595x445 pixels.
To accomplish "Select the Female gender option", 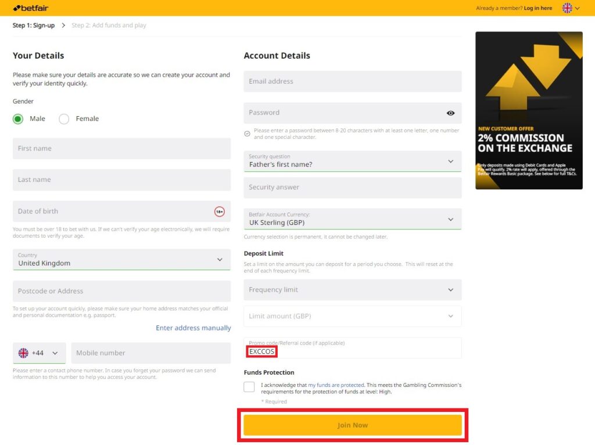I will 64,119.
